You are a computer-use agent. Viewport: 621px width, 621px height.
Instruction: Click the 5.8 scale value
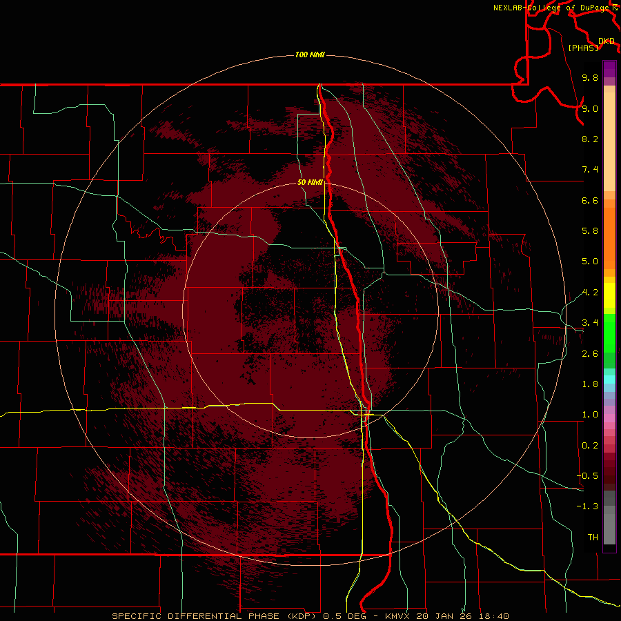coord(590,231)
